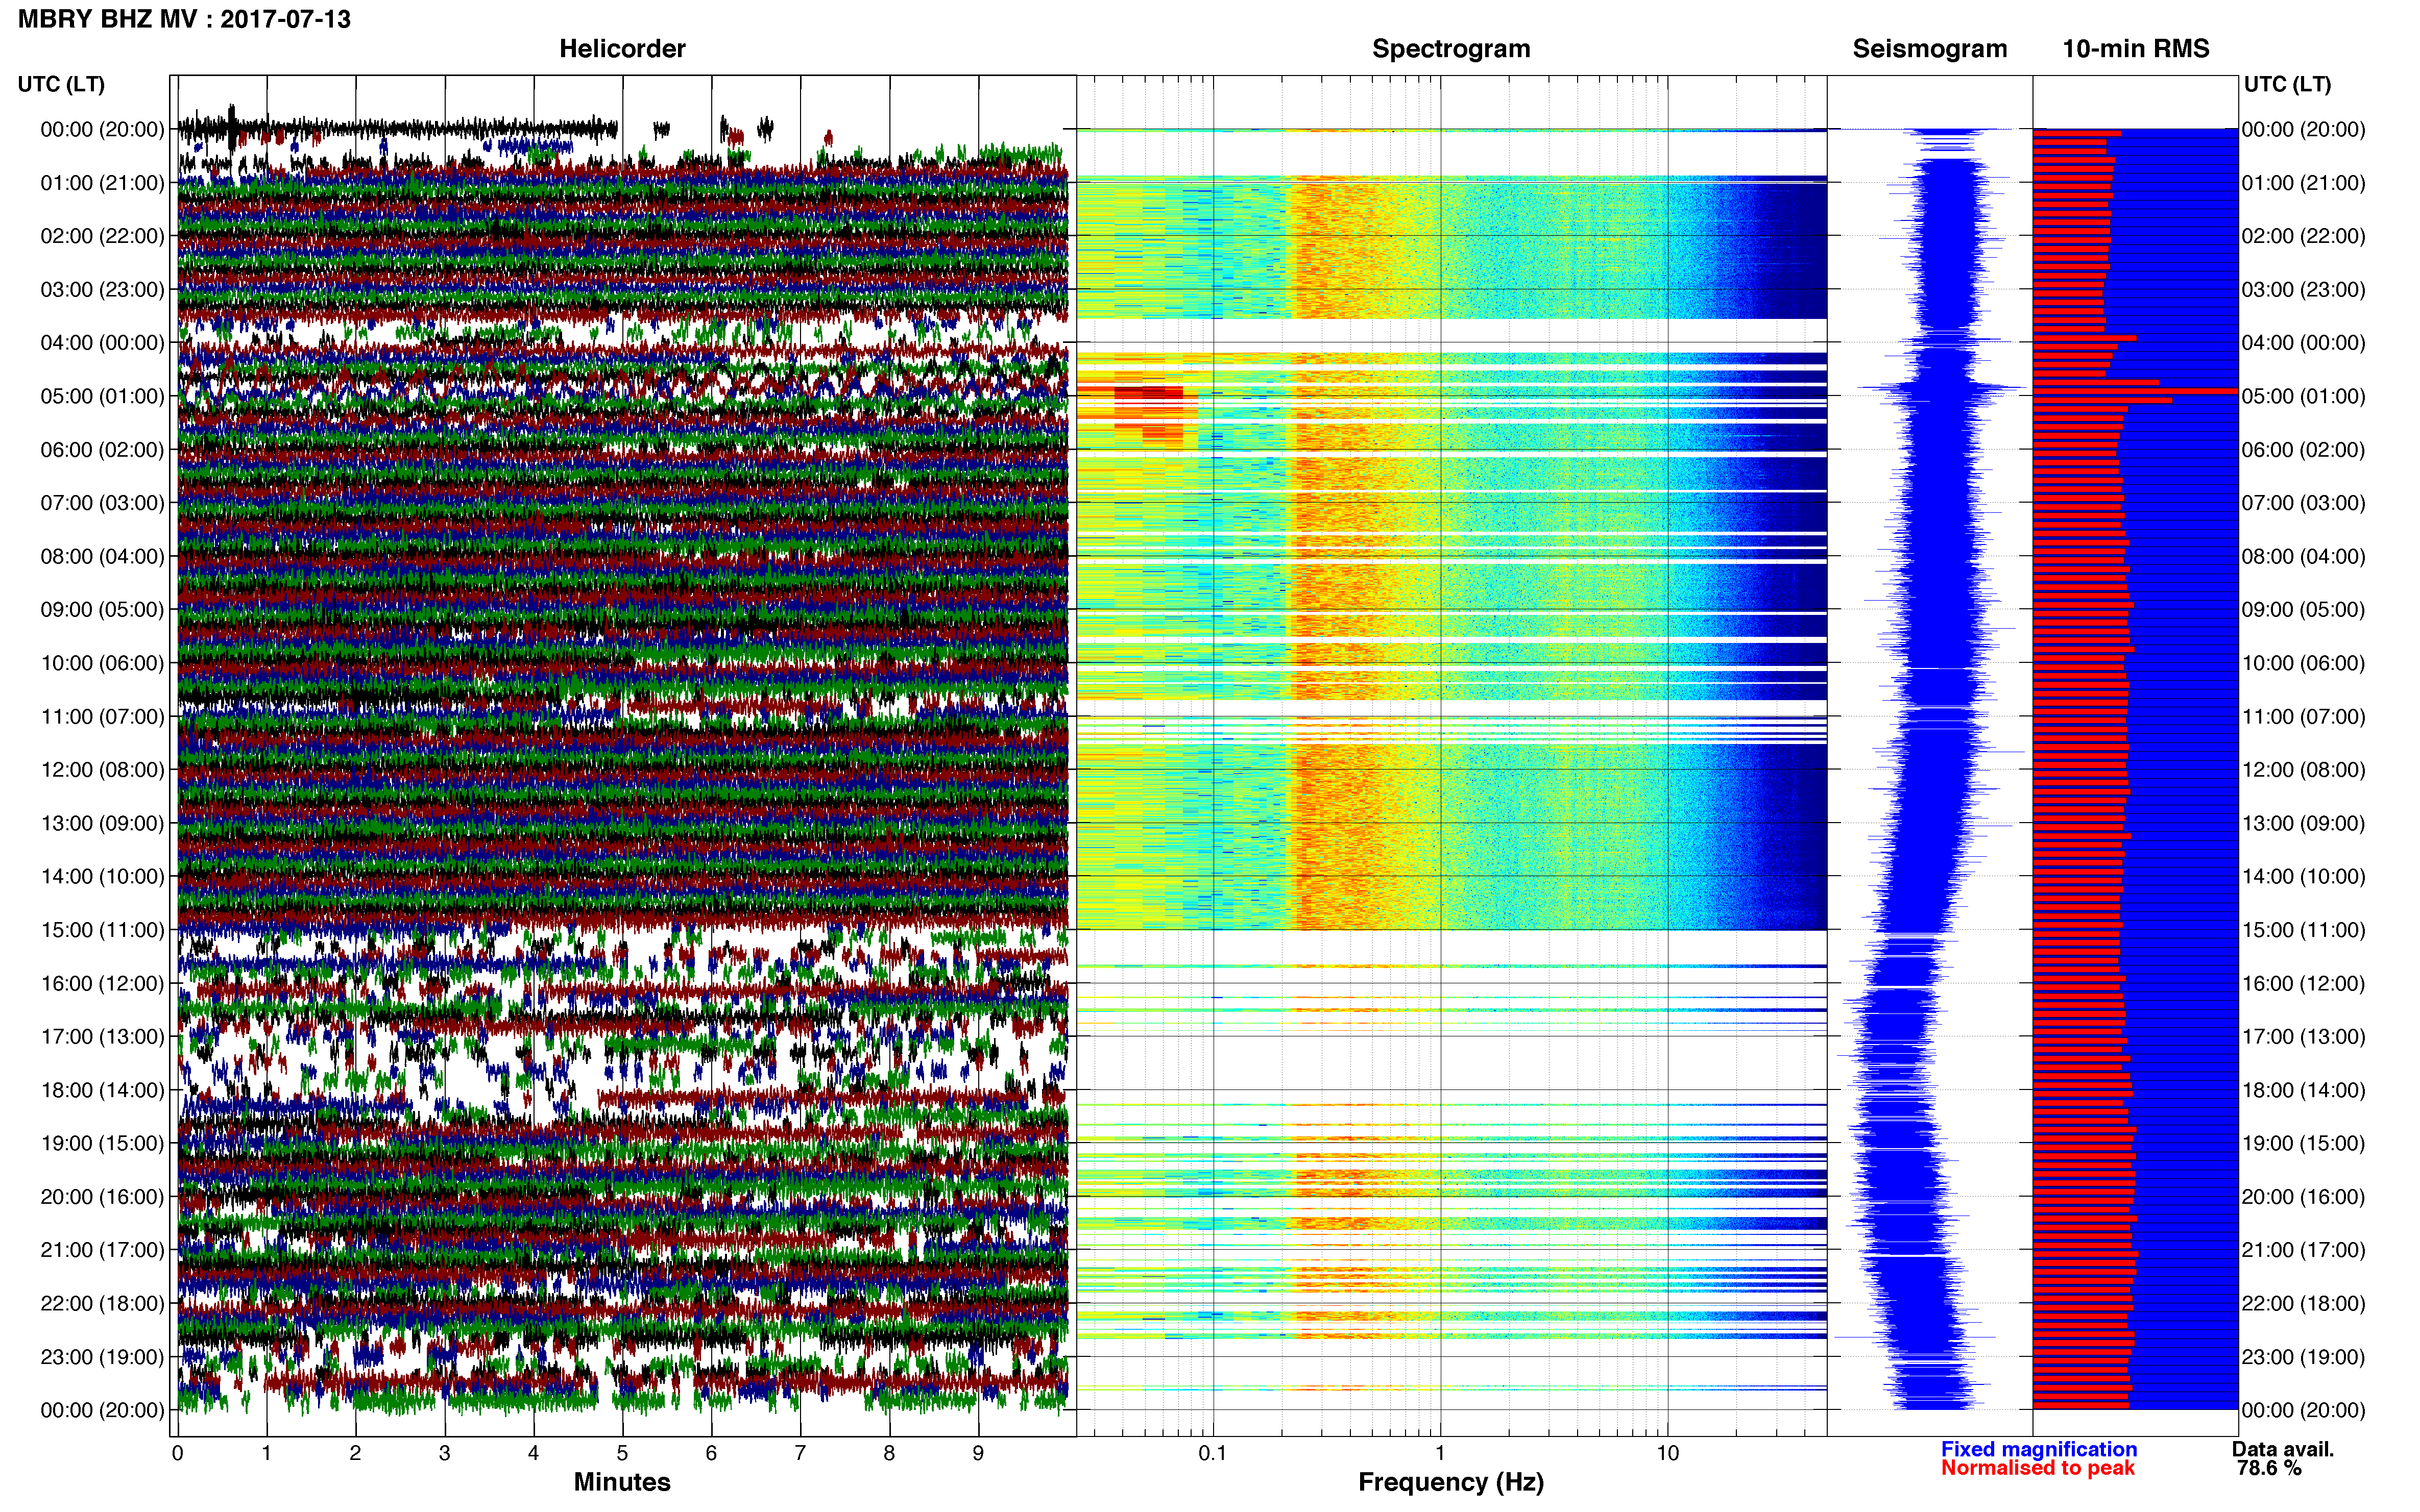Select the Helicorder panel heading

click(622, 49)
